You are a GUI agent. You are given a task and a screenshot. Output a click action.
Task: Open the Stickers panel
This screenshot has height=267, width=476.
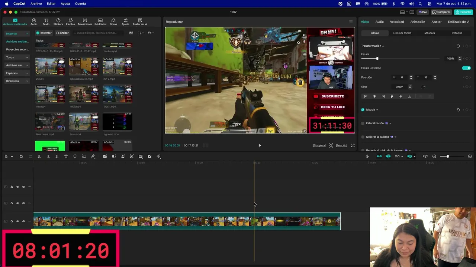tap(58, 22)
